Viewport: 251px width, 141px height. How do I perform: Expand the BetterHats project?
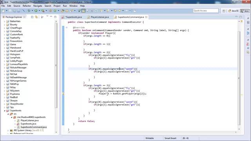pos(5,21)
